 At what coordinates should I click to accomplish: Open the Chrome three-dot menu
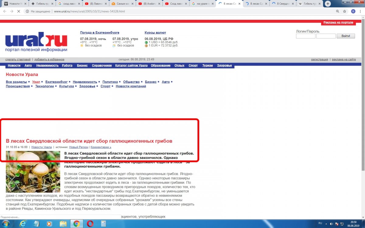click(x=360, y=11)
